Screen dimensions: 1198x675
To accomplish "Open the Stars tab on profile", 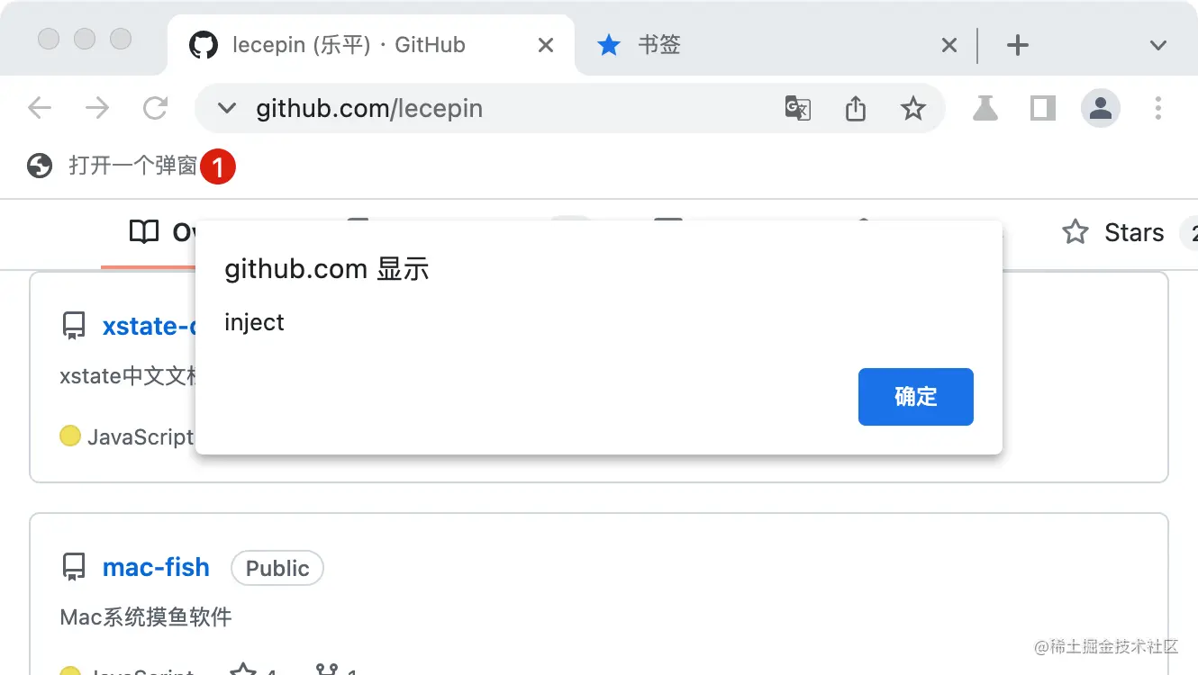I will tap(1133, 233).
